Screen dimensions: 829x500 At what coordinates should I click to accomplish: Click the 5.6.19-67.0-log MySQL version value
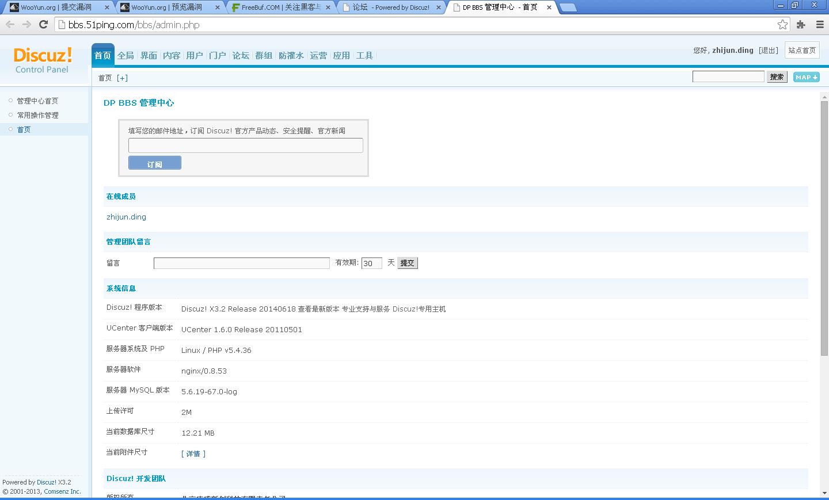209,391
